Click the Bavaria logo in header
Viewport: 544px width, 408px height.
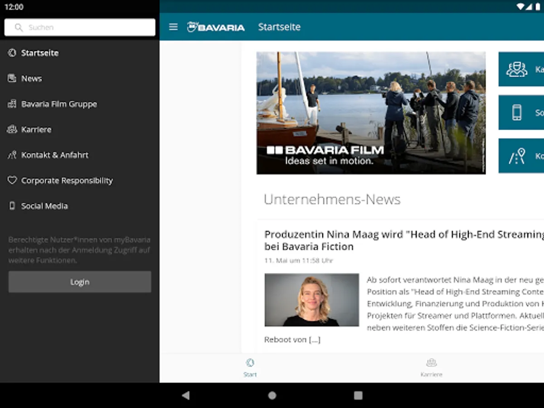coord(216,27)
